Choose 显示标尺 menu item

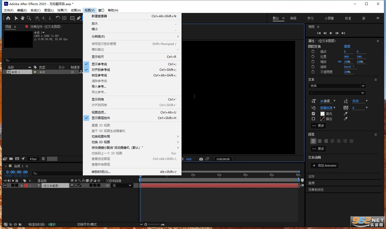tap(132, 57)
